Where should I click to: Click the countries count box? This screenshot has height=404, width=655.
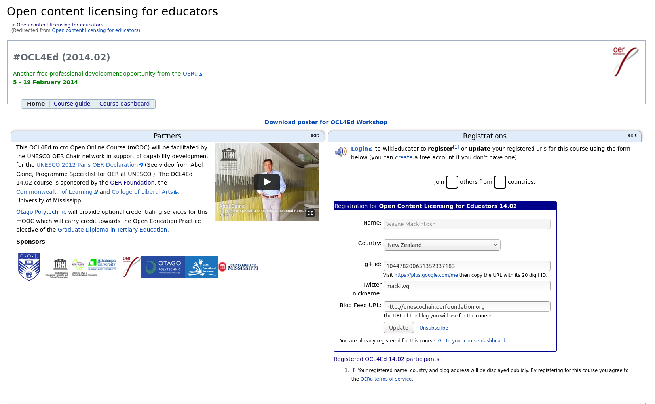tap(500, 182)
